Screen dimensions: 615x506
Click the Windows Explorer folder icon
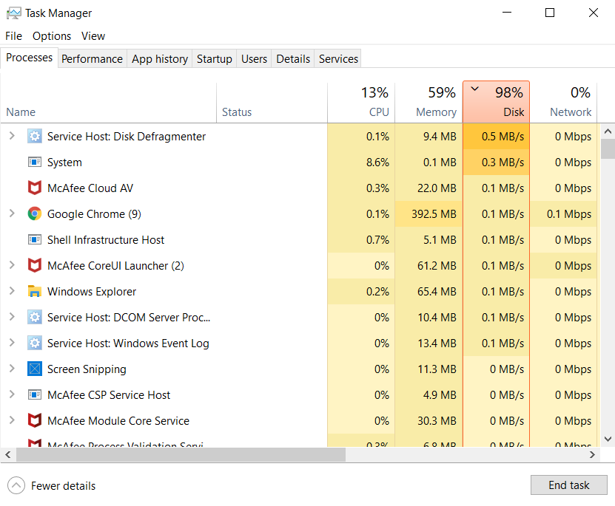(35, 291)
